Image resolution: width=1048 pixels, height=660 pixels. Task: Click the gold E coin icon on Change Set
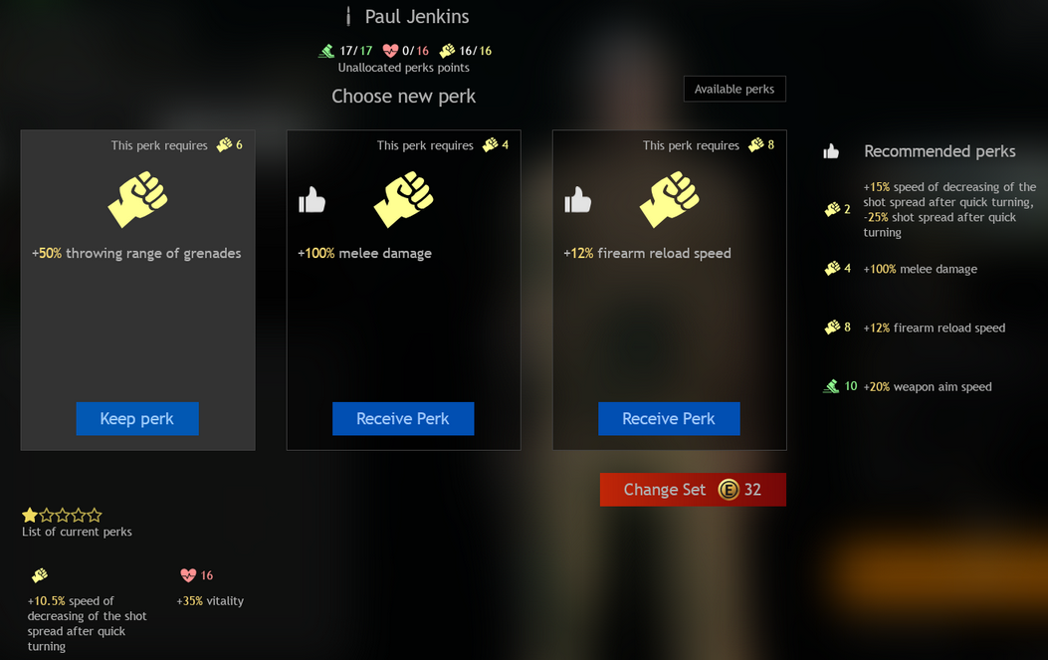coord(728,490)
